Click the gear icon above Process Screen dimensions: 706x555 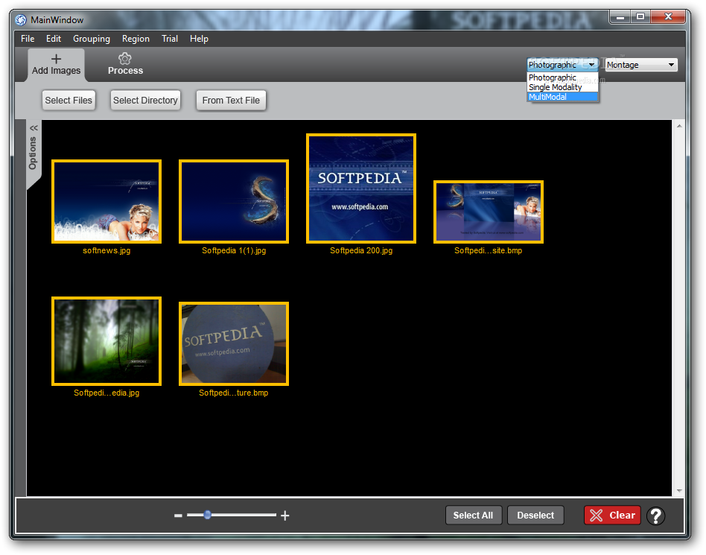coord(124,59)
